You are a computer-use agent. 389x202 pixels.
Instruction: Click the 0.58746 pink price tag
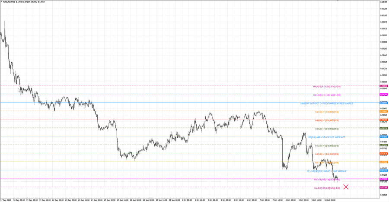pyautogui.click(x=383, y=95)
